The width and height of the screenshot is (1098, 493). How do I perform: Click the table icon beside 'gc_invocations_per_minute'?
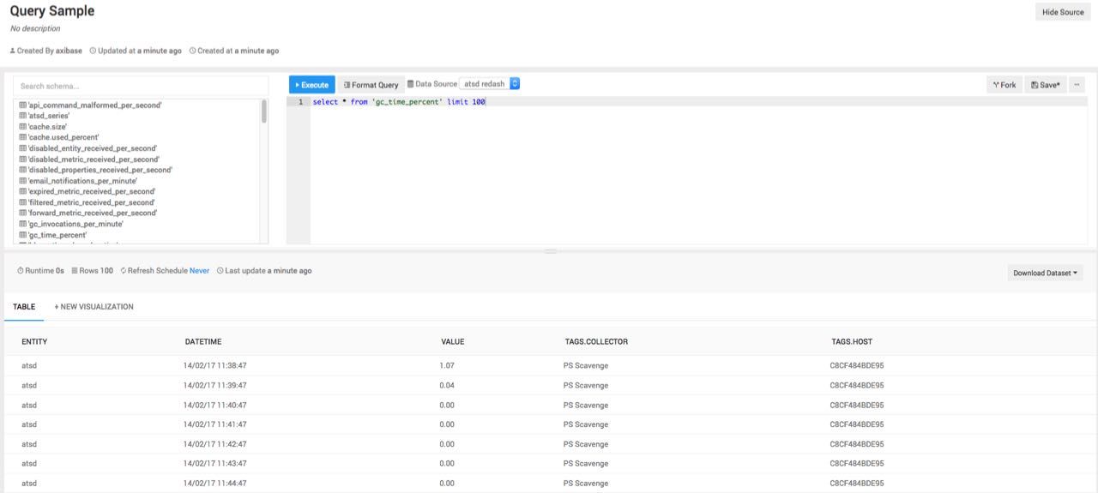(23, 224)
